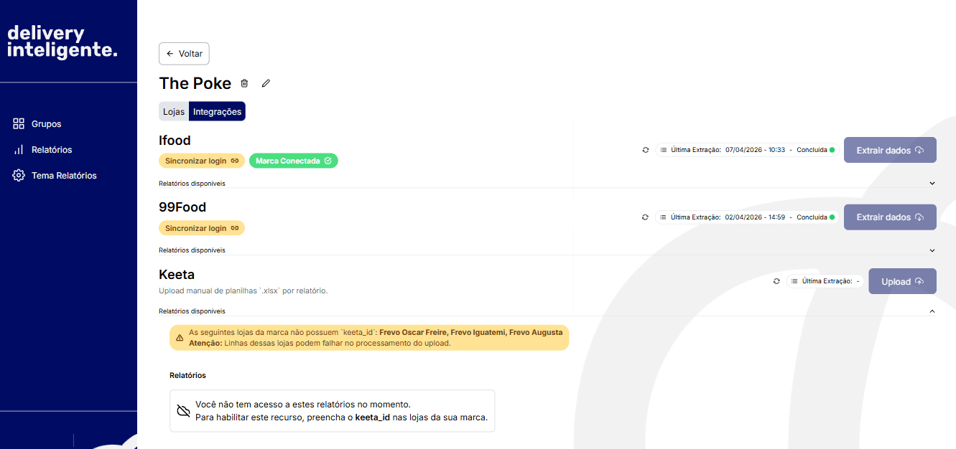Click the Relatórios bar chart icon
The image size is (956, 449).
point(19,150)
